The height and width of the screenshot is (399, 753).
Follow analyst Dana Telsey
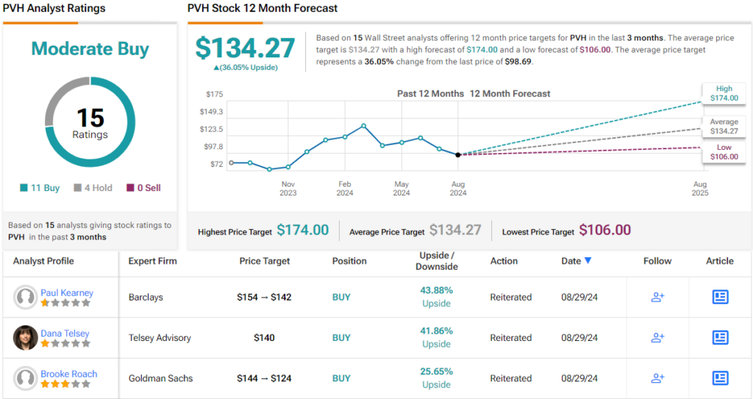coord(657,338)
